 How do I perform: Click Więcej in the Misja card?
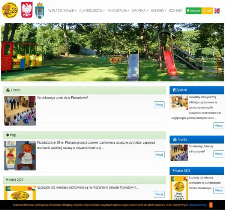[x=159, y=155]
